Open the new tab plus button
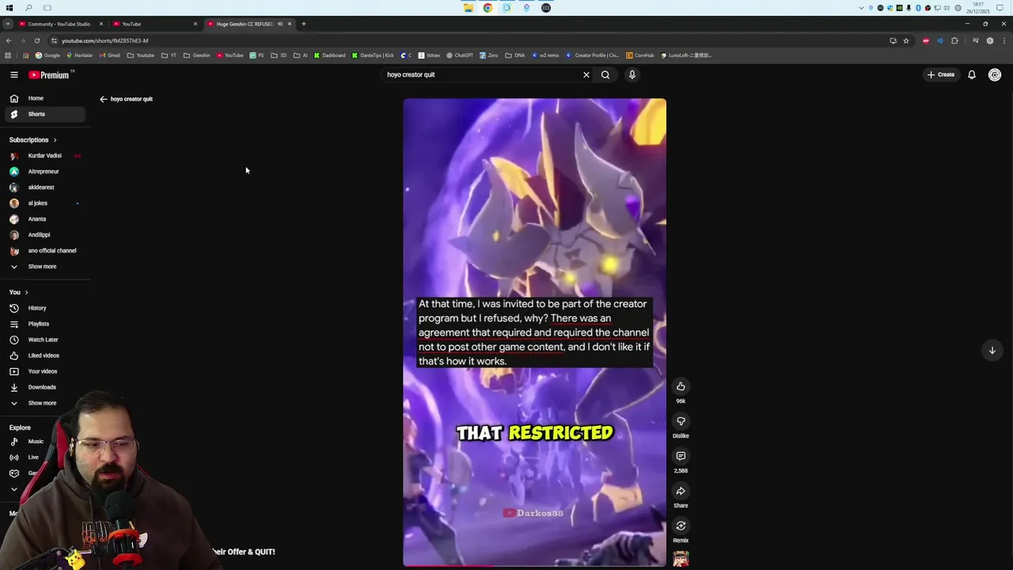The width and height of the screenshot is (1013, 570). click(303, 24)
